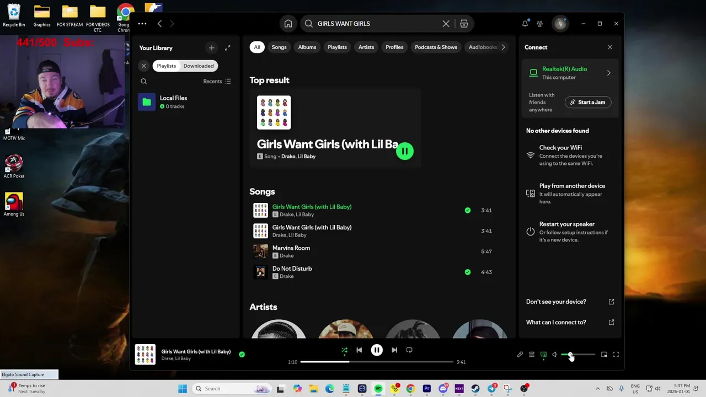Open the three-dot app menu
The image size is (706, 397).
click(x=142, y=24)
